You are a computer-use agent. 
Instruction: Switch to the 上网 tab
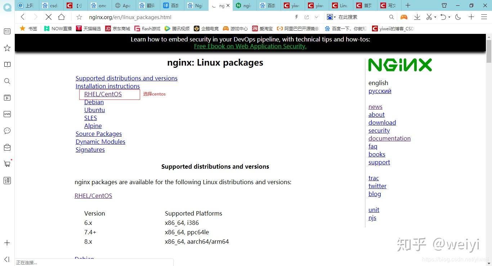[x=26, y=5]
